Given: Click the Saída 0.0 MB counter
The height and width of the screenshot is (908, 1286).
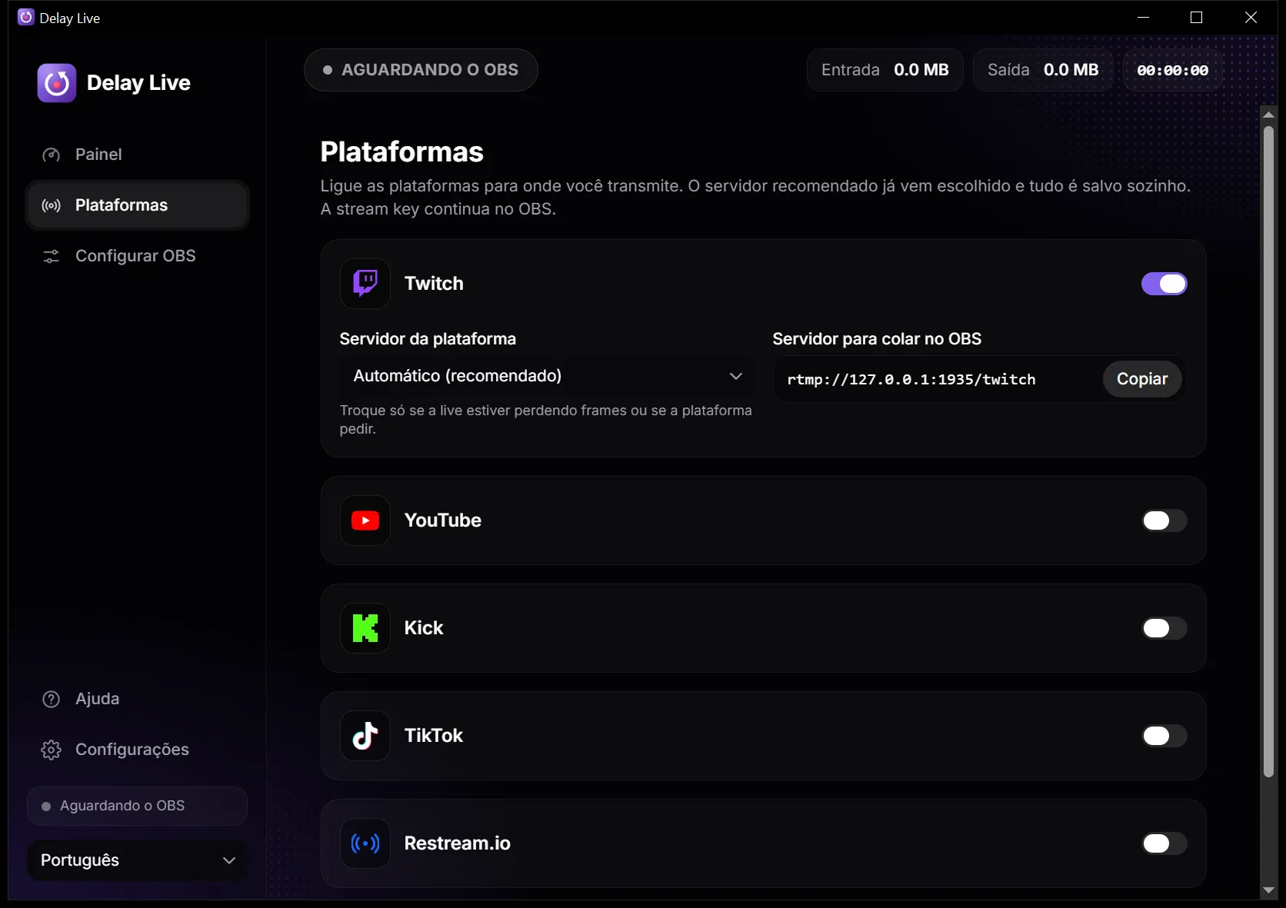Looking at the screenshot, I should click(x=1043, y=70).
